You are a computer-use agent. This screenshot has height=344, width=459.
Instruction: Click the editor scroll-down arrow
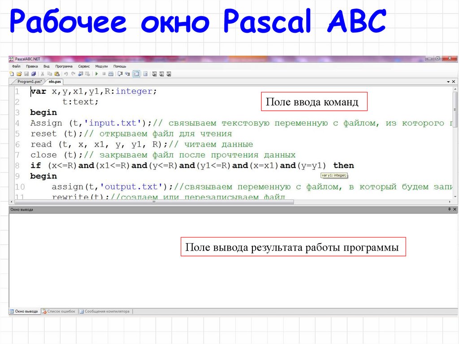[455, 196]
